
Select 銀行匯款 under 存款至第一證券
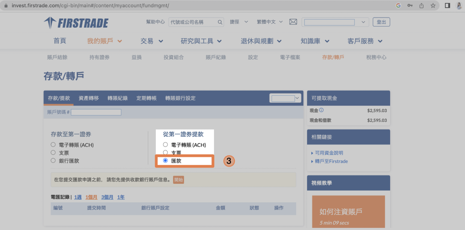tap(53, 160)
